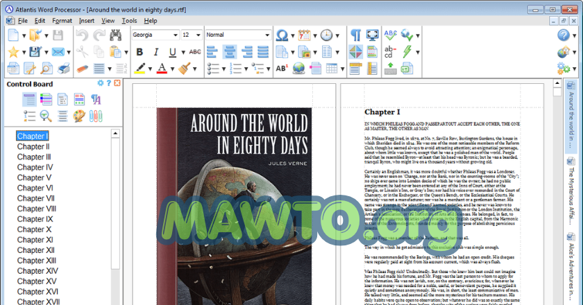
Task: Switch to Alice's Adventures document tab
Action: point(571,266)
